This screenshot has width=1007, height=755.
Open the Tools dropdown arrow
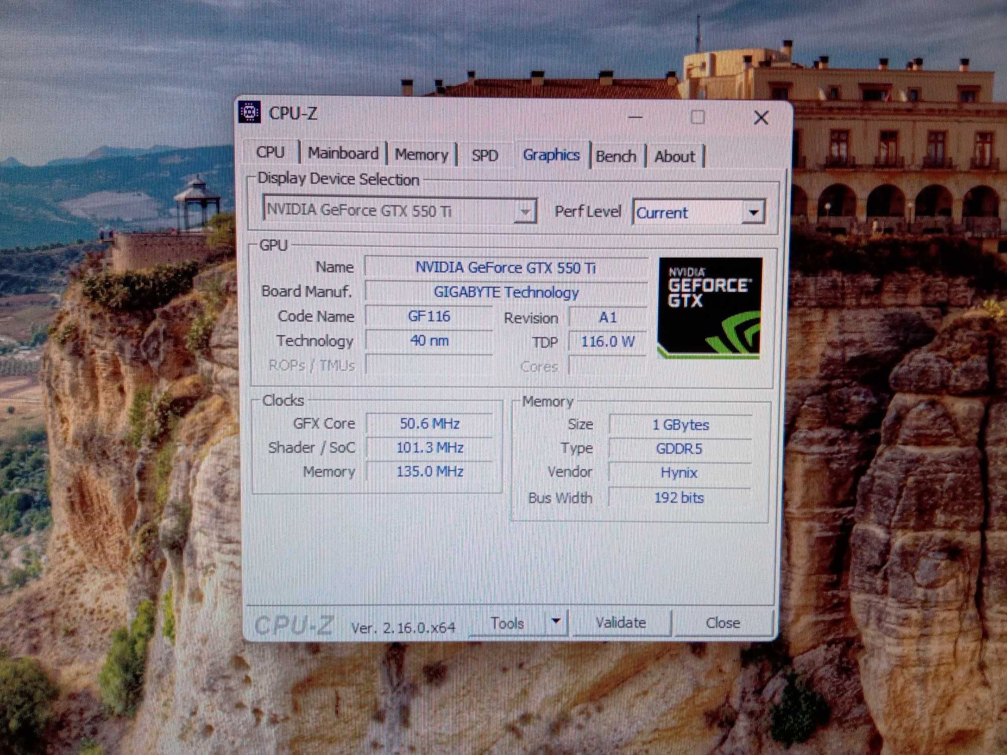click(x=556, y=622)
